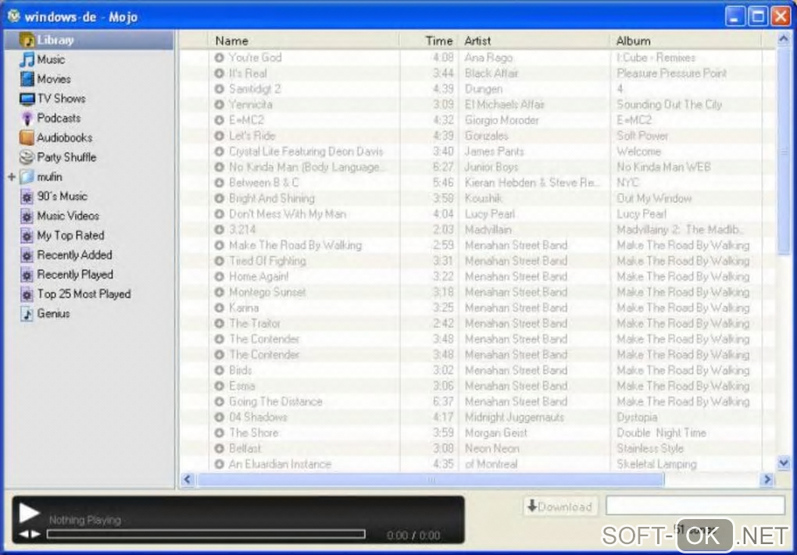Image resolution: width=797 pixels, height=555 pixels.
Task: Open the My Top Rated gear icon
Action: [27, 236]
